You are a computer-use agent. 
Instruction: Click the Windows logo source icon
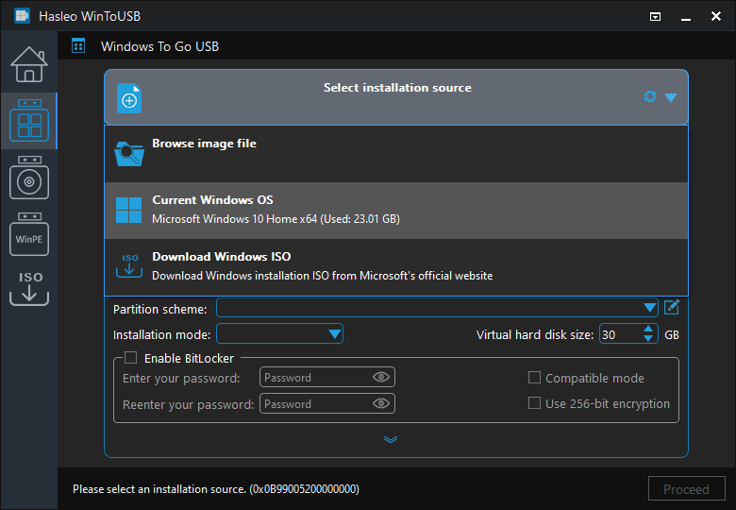(x=128, y=210)
